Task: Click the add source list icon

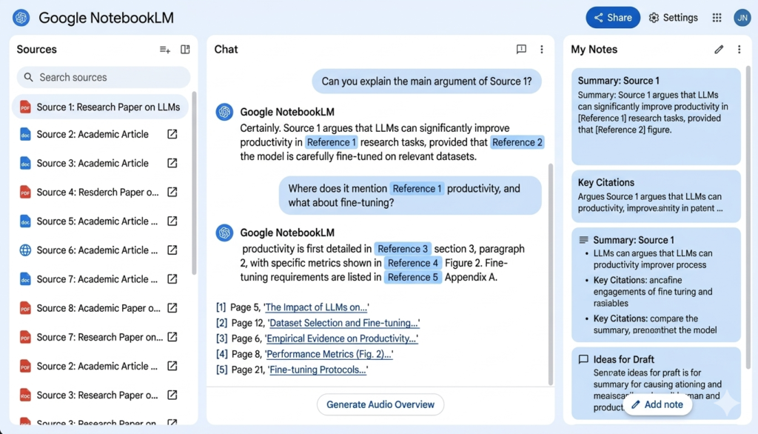Action: 165,50
